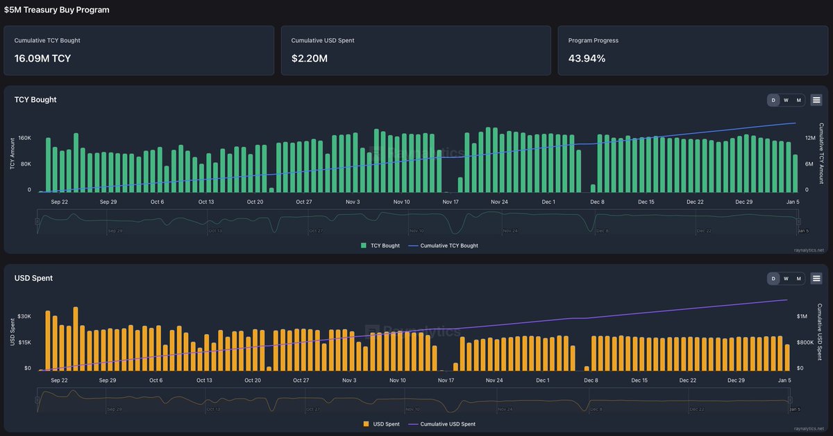Screen dimensions: 833x436
Task: Select daily (D) view in TCY Bought chart
Action: [773, 101]
